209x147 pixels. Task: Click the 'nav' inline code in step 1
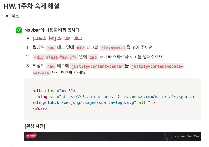(x=51, y=48)
